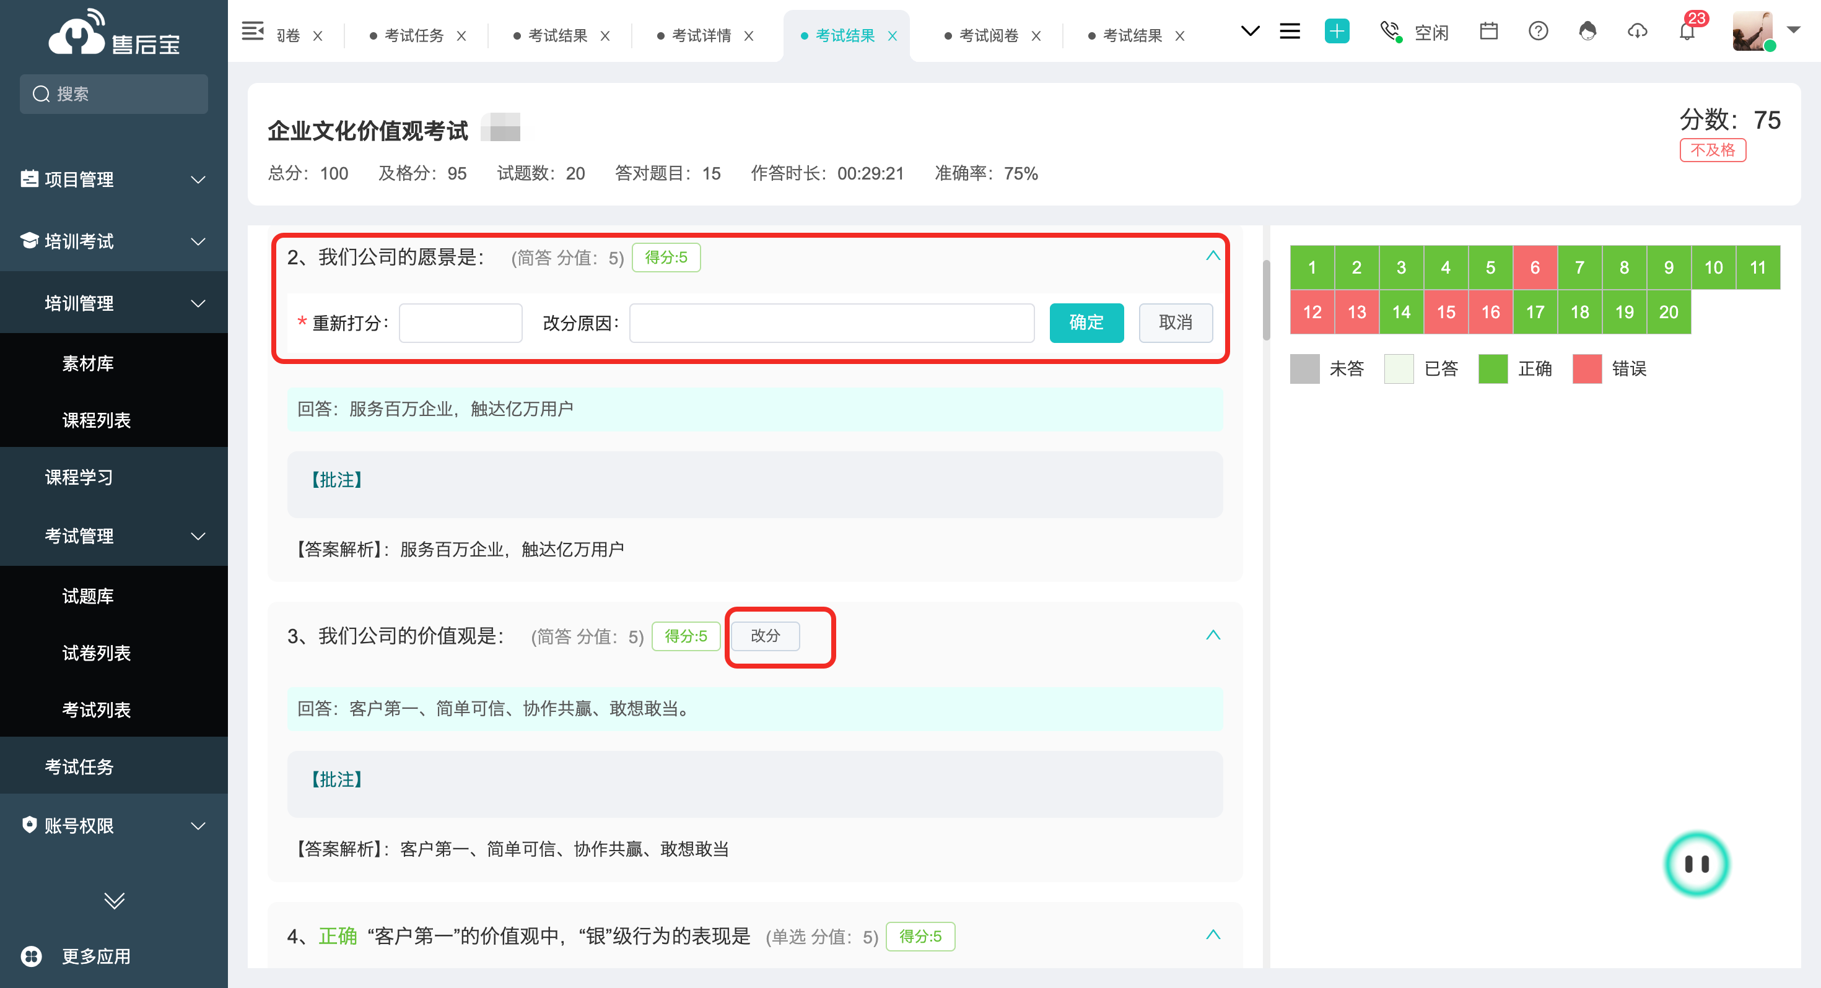
Task: Close the 考试详情 tab
Action: pyautogui.click(x=749, y=35)
